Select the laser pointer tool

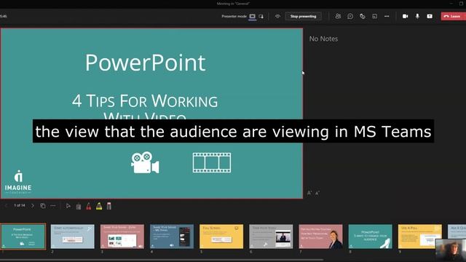79,206
